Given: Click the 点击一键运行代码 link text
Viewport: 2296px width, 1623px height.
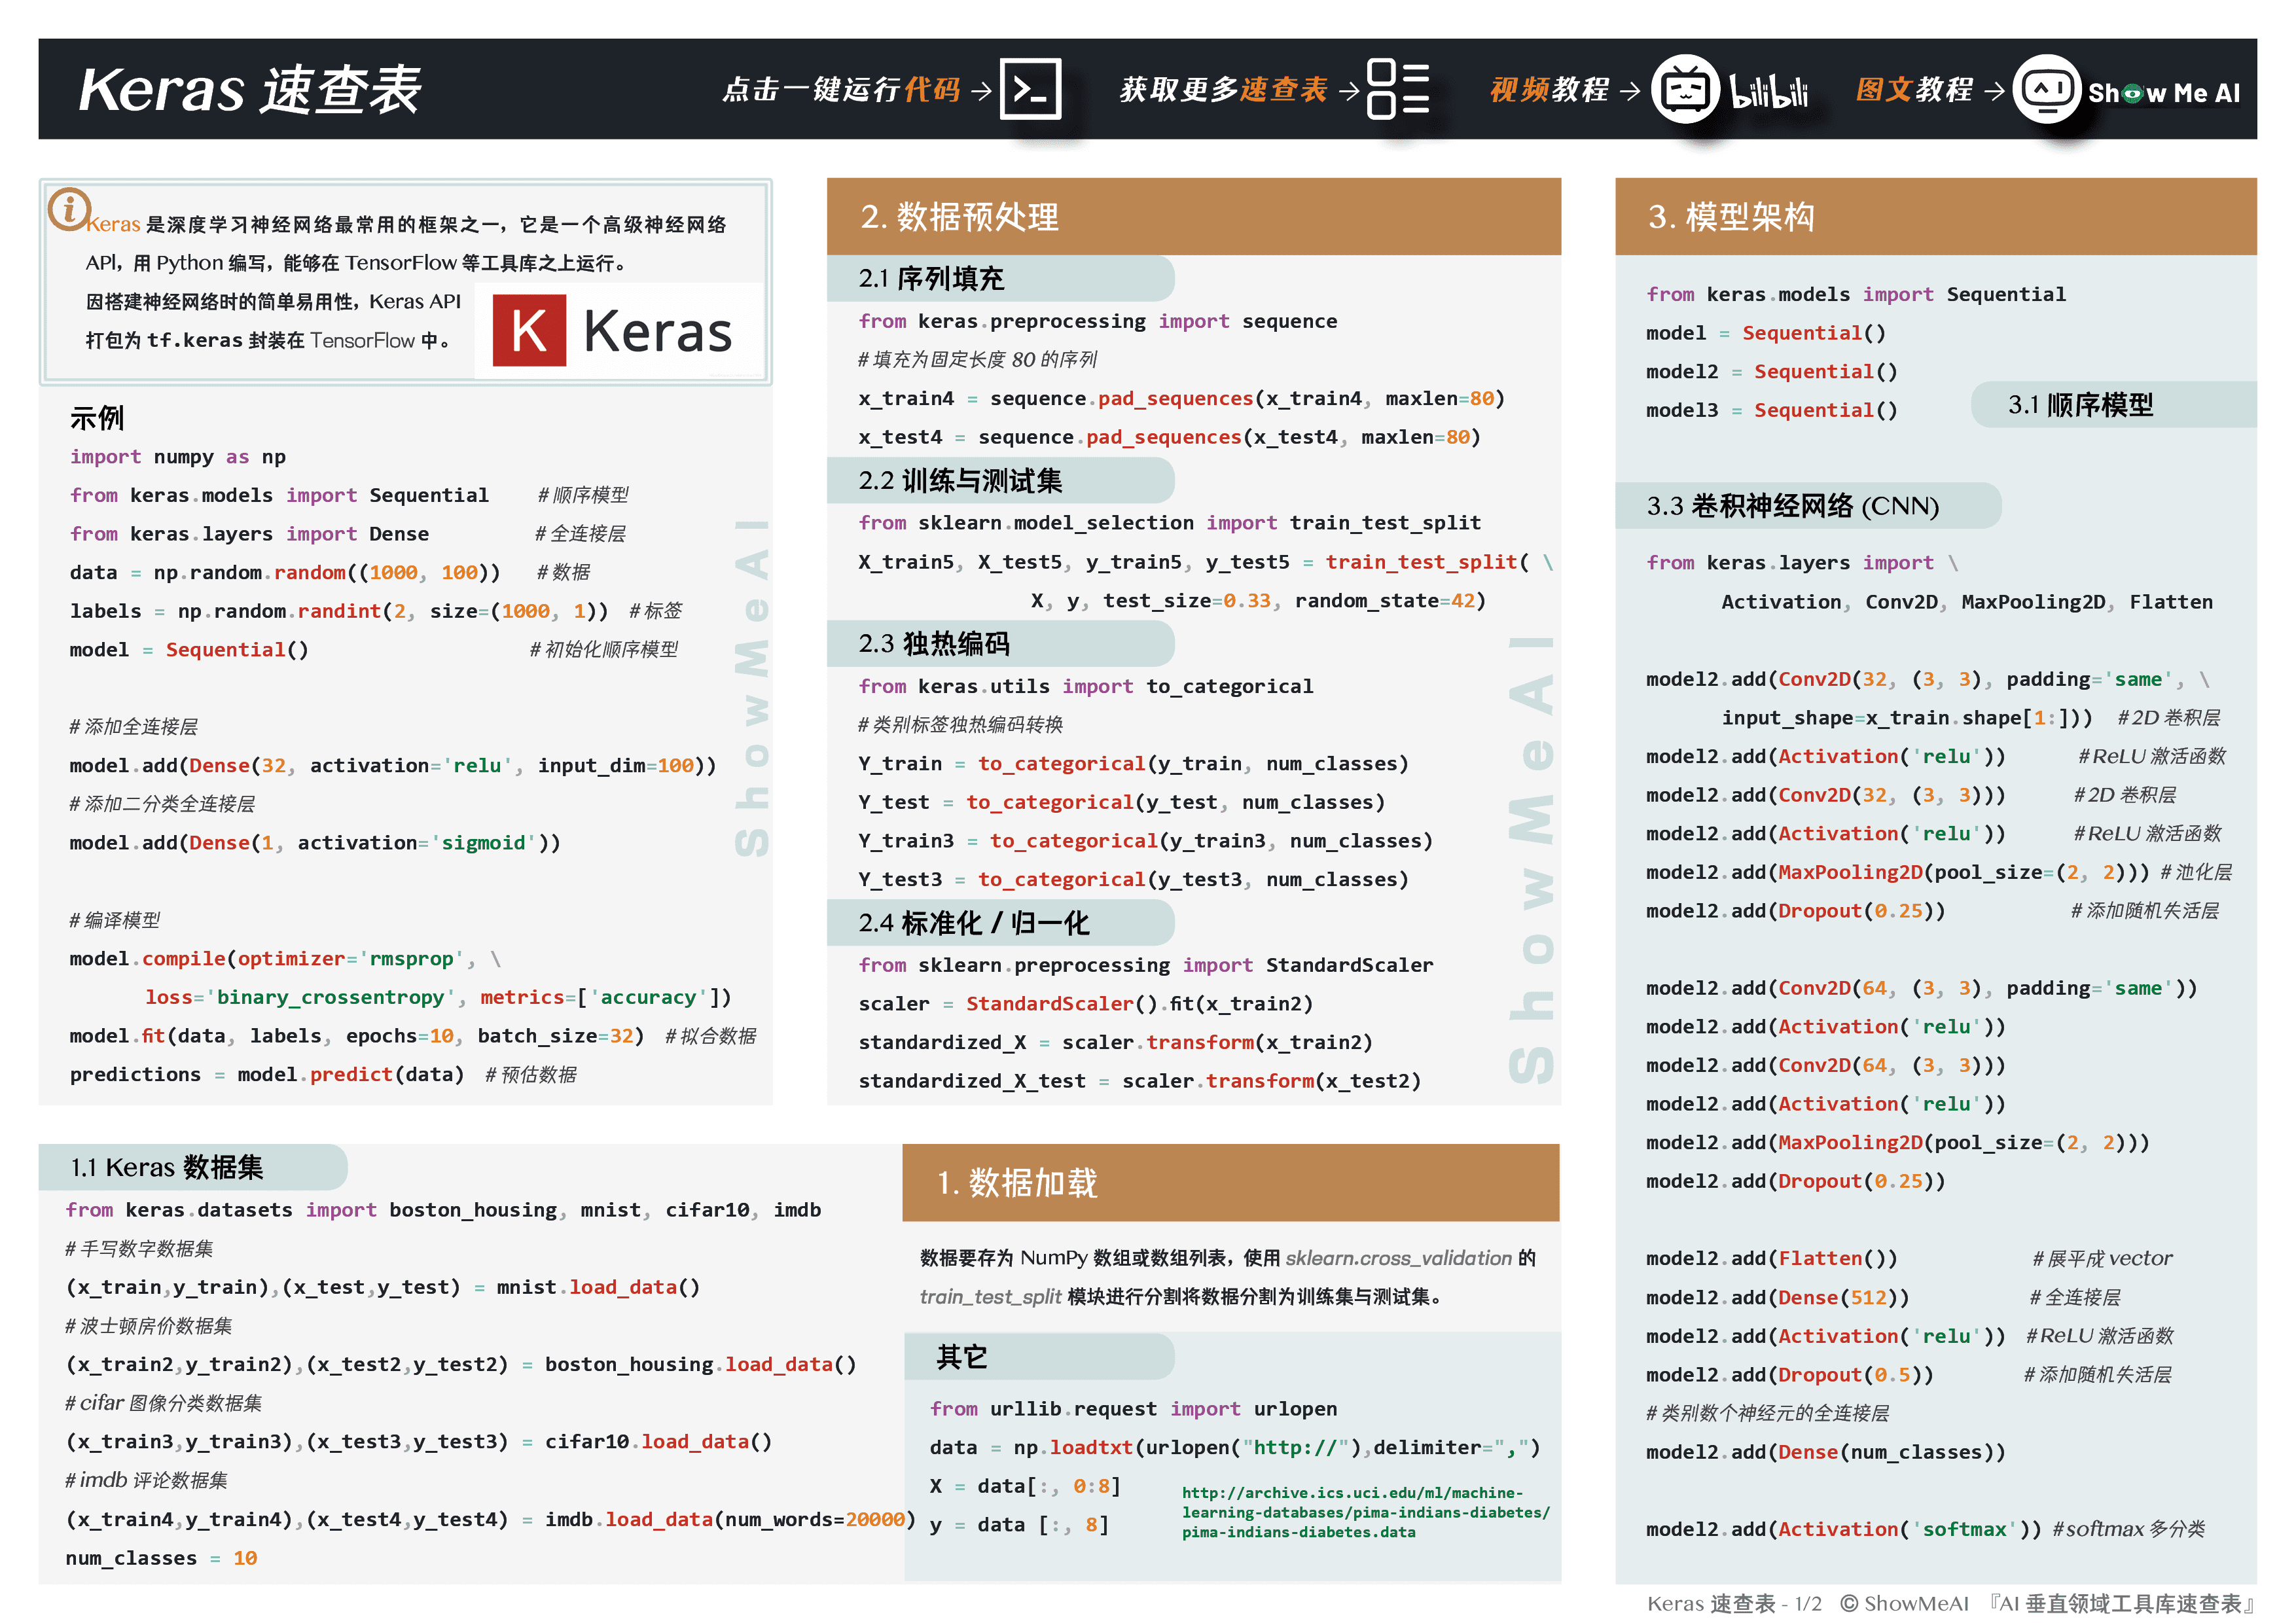Looking at the screenshot, I should pyautogui.click(x=841, y=90).
